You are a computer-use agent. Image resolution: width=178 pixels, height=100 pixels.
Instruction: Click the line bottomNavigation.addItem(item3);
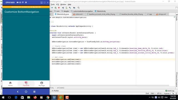point(66,64)
